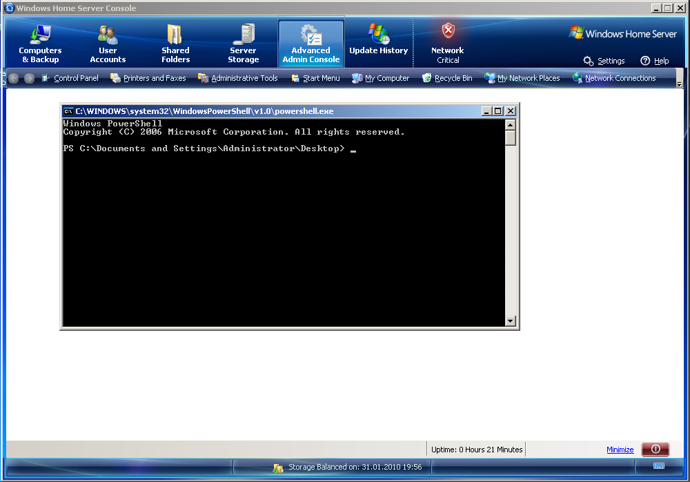
Task: Click the back navigation arrow
Action: tap(14, 79)
